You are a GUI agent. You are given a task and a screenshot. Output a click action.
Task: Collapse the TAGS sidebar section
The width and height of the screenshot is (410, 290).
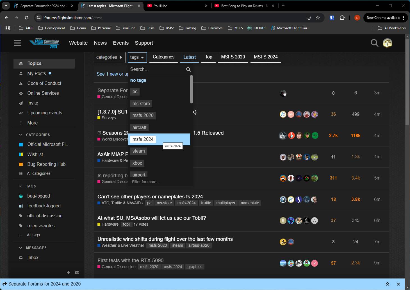[20, 186]
